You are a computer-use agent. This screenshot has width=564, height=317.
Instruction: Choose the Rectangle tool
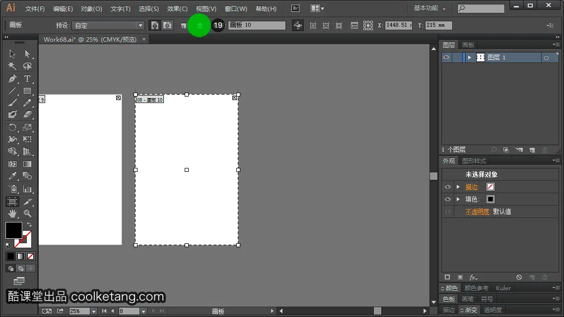point(27,91)
